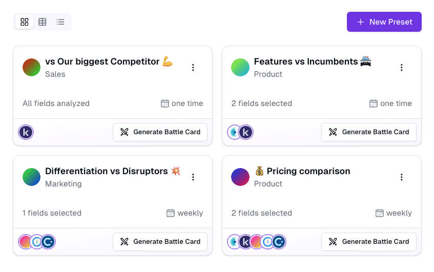Switch to table view layout

(43, 22)
